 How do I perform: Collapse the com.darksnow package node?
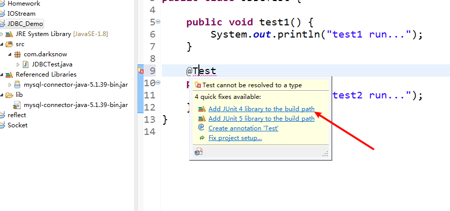point(10,54)
